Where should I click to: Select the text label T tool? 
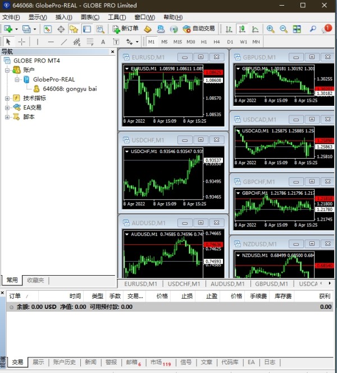pyautogui.click(x=116, y=42)
